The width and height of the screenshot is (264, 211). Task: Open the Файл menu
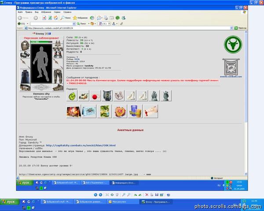[20, 12]
